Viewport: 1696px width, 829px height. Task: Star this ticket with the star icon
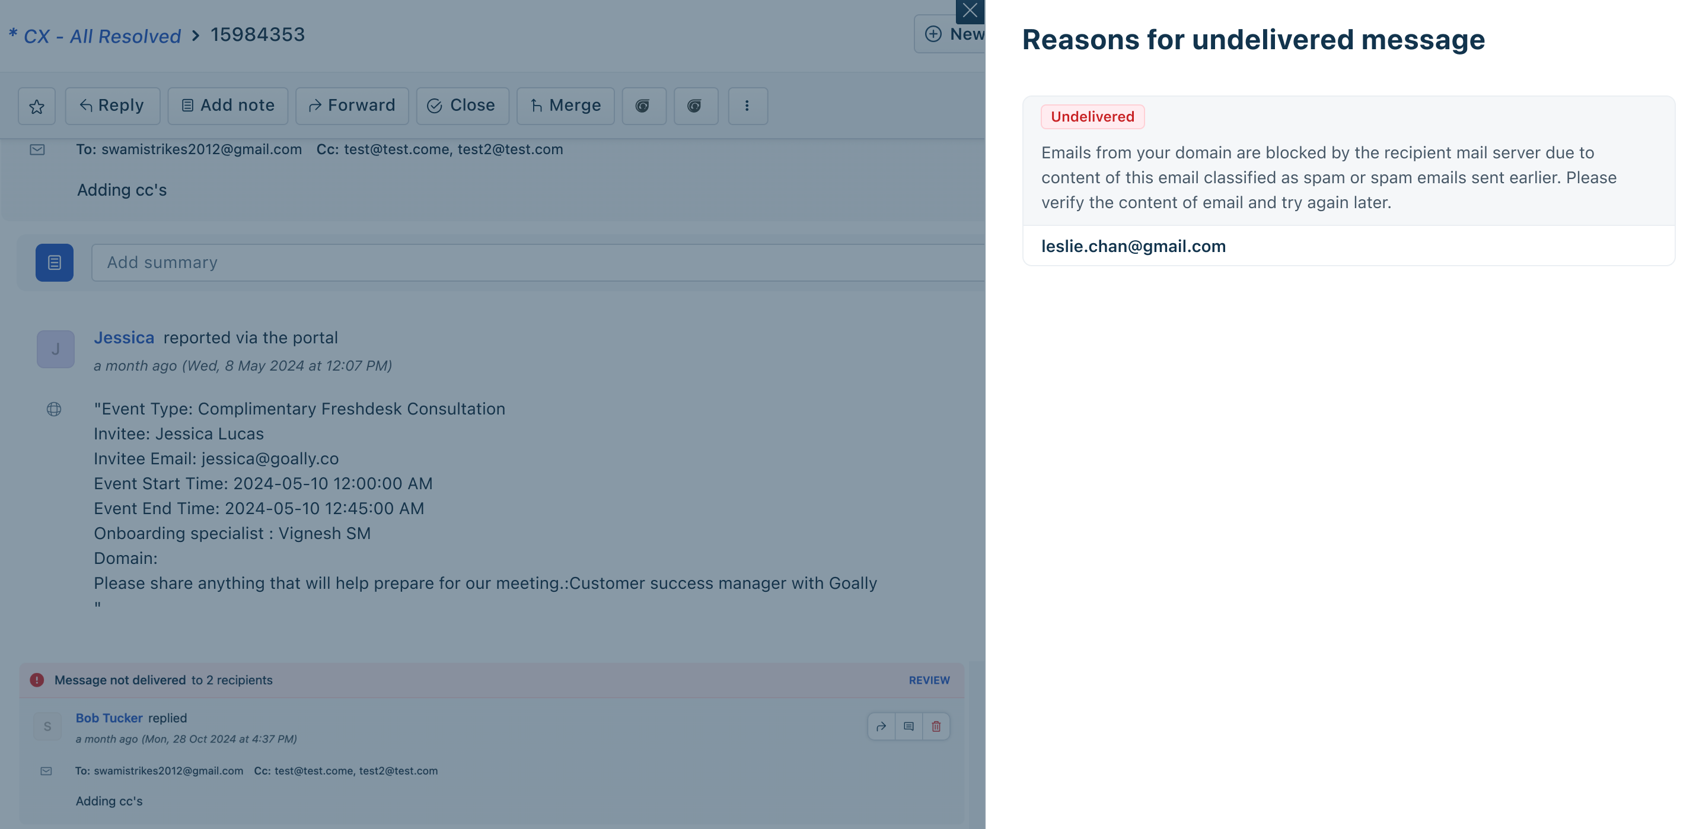(x=37, y=106)
